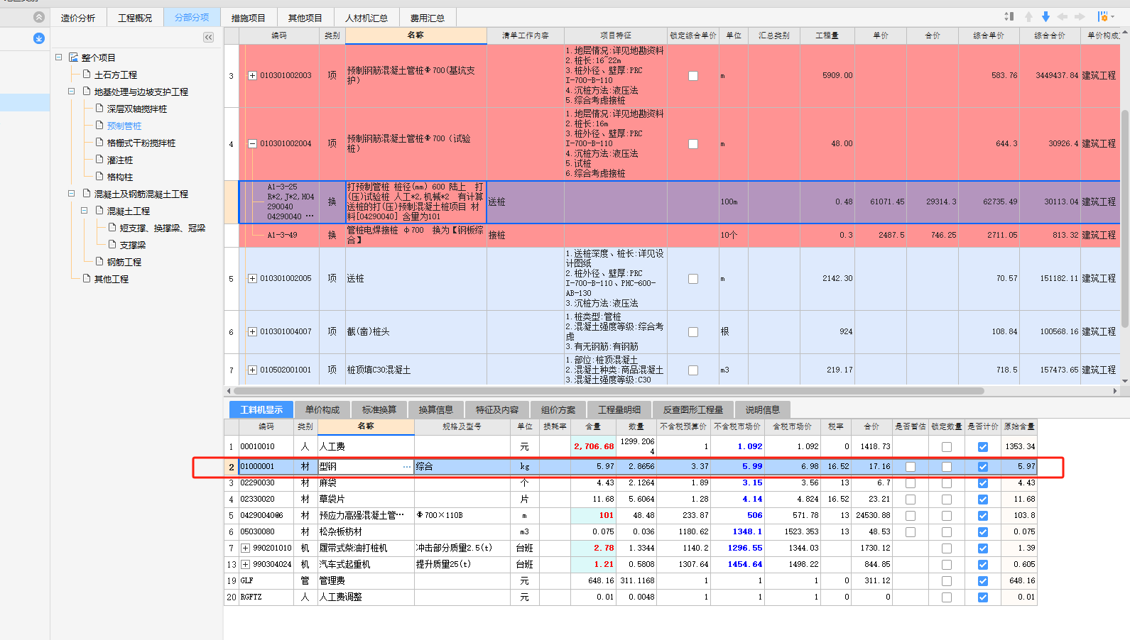Collapse 混凝土及钢筋混凝土工程 tree node
The width and height of the screenshot is (1130, 640).
pyautogui.click(x=71, y=194)
